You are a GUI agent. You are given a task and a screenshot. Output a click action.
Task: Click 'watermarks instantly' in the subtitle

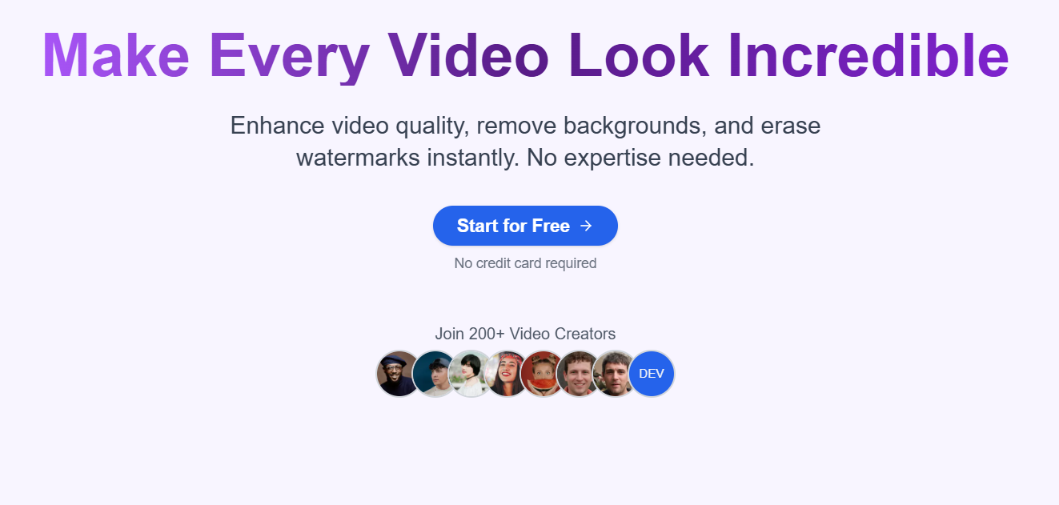click(407, 158)
